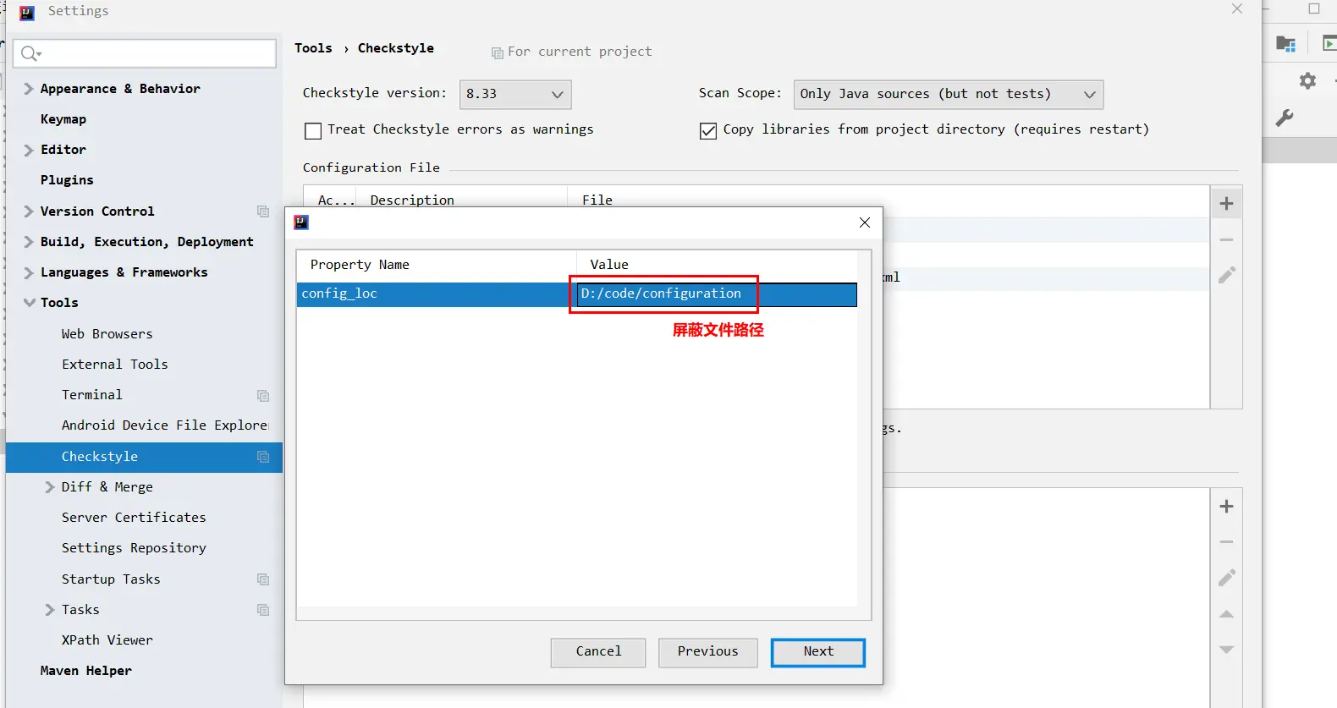This screenshot has height=708, width=1337.
Task: Select the config_loc property name cell
Action: click(x=436, y=294)
